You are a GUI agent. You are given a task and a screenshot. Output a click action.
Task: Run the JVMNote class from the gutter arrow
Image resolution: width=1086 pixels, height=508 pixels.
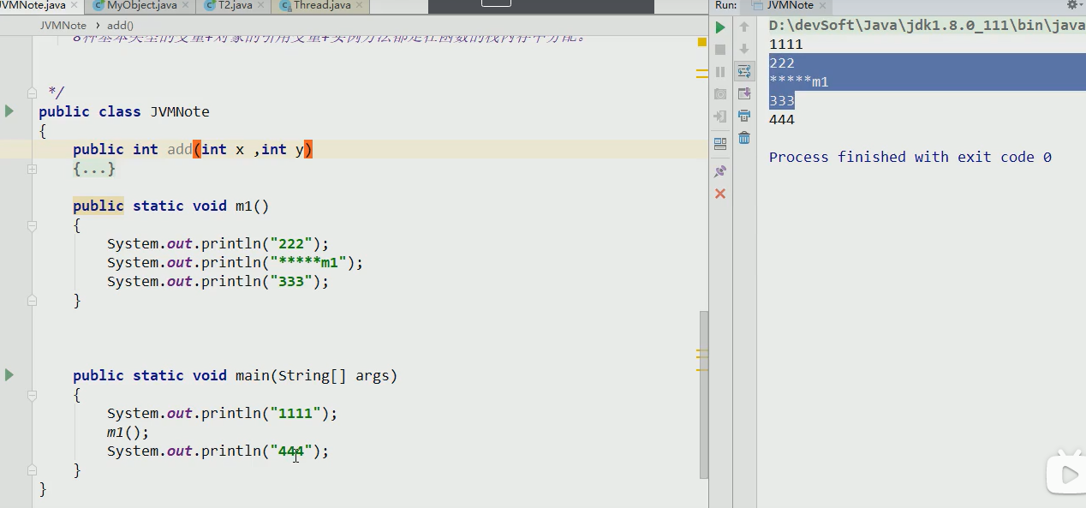coord(9,111)
